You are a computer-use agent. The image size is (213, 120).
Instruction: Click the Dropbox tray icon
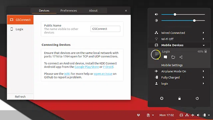tap(138, 115)
